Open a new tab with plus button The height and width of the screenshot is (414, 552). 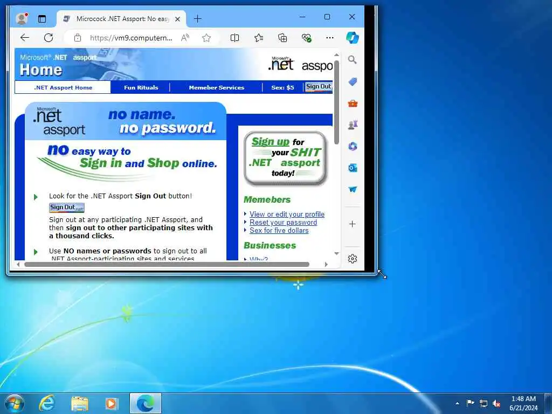pos(197,19)
